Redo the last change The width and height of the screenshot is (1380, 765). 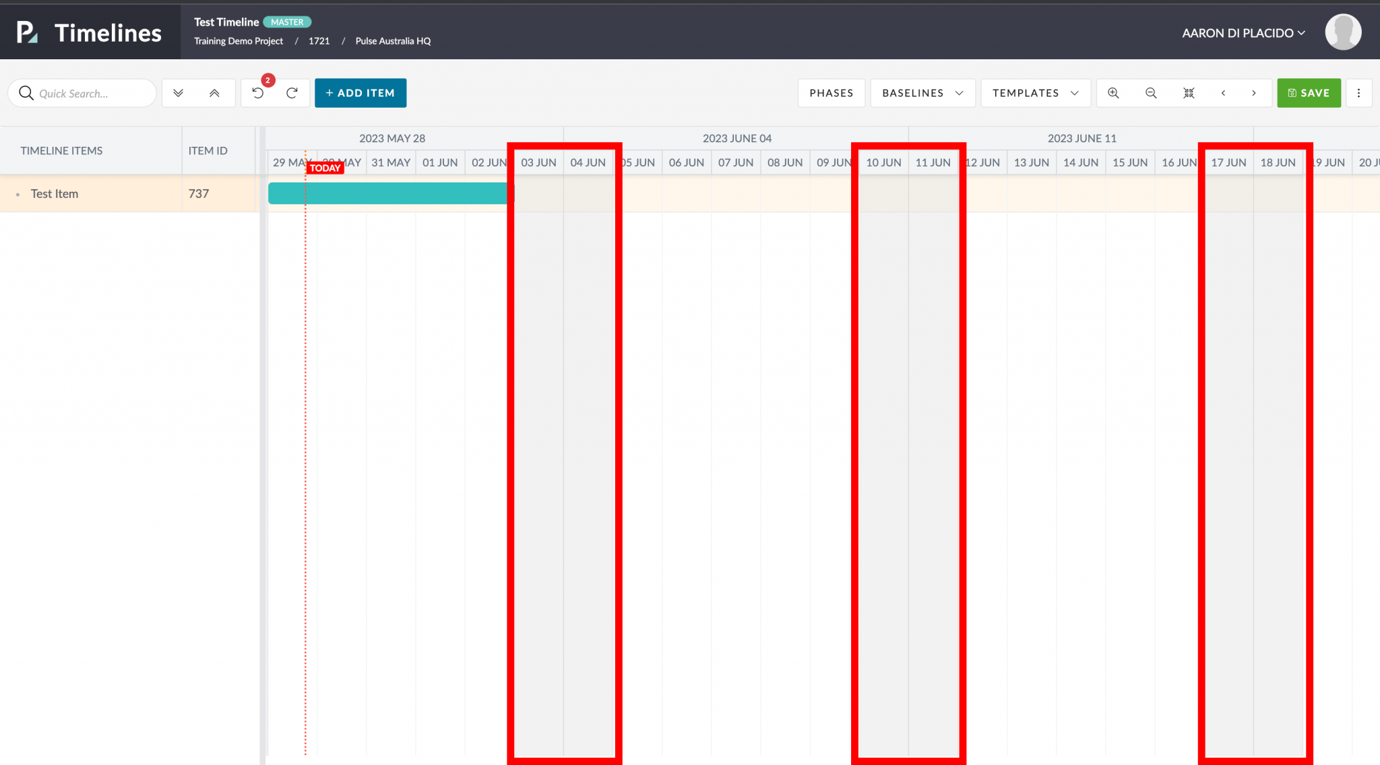coord(292,93)
